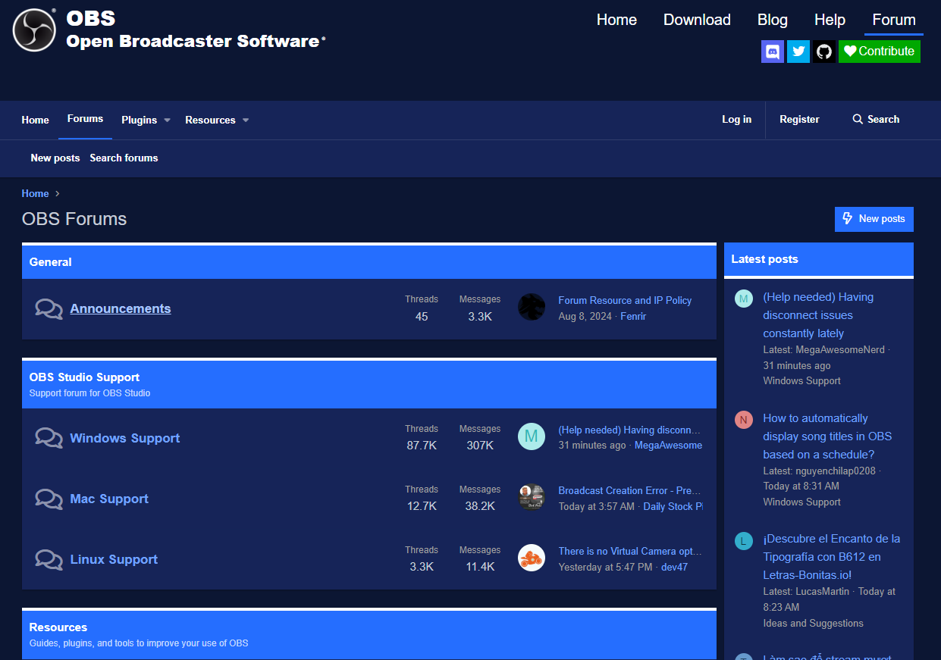Click the orange avatar in the Linux Support row

(532, 558)
